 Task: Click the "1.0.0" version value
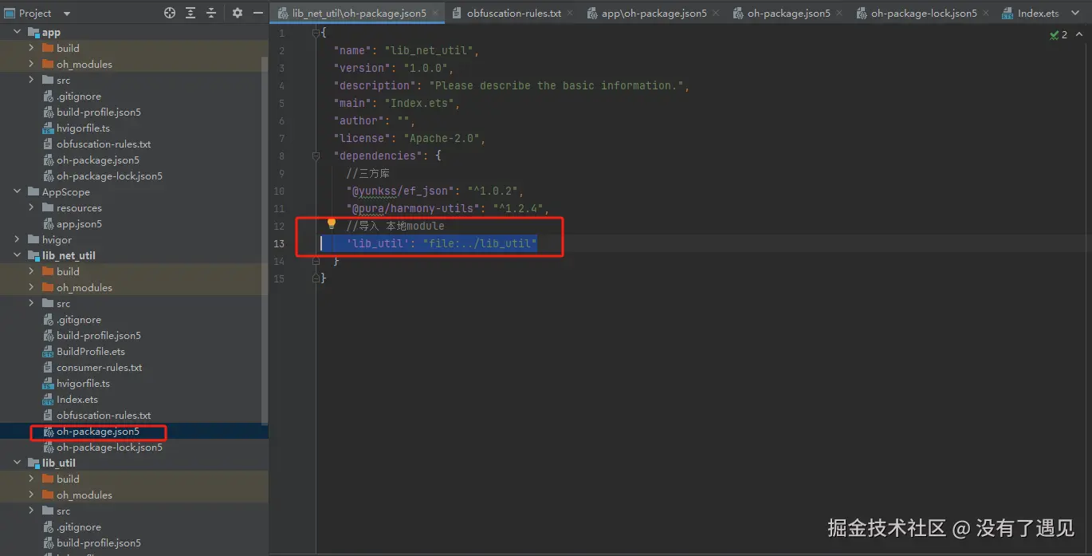point(426,68)
